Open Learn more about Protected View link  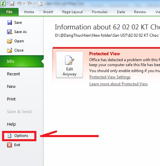(x=119, y=84)
